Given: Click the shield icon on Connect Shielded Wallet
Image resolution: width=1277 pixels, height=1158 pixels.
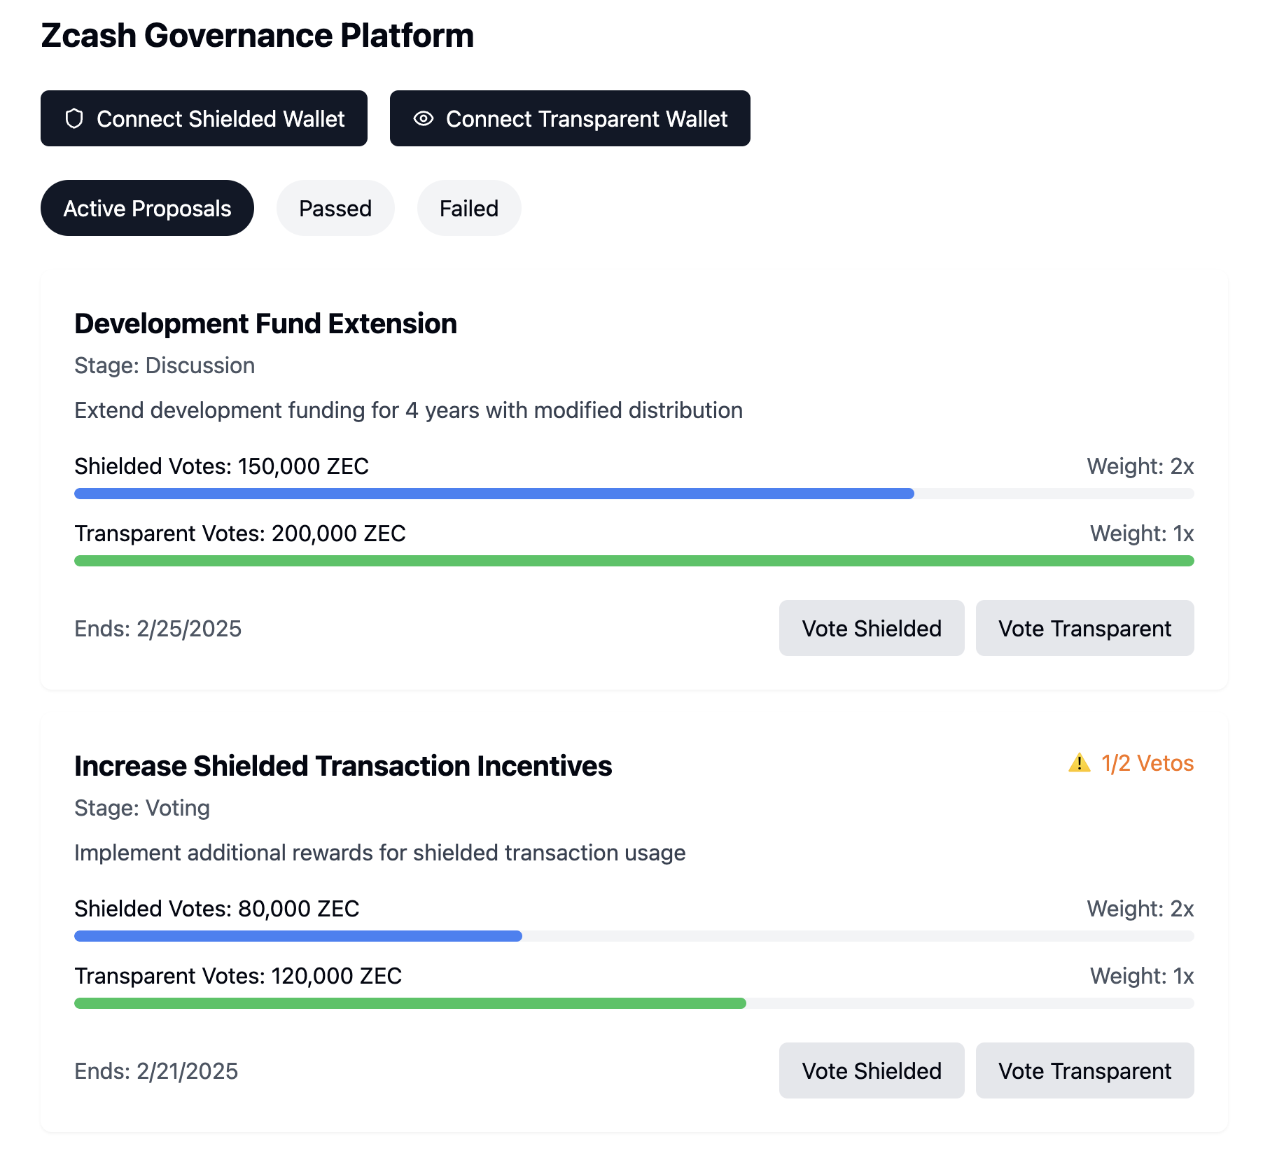Looking at the screenshot, I should click(74, 119).
